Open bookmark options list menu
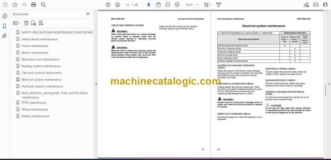Image resolution: width=331 pixels, height=160 pixels. (x=17, y=23)
